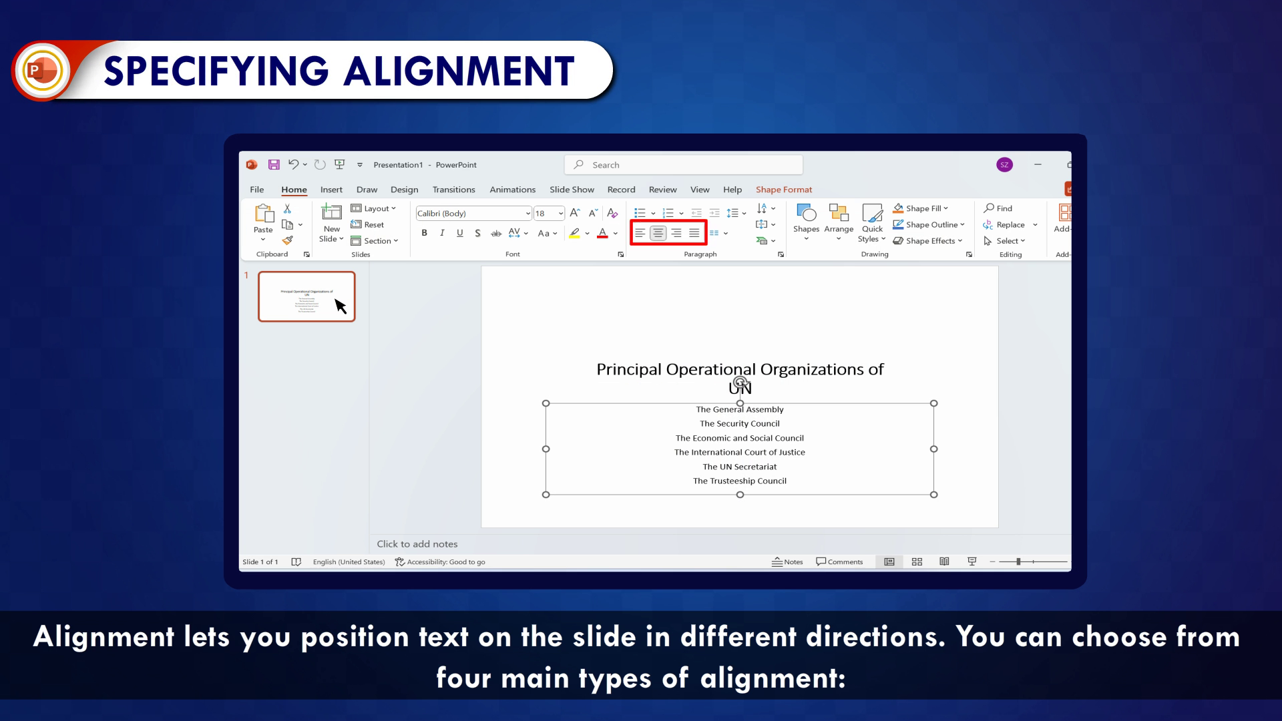Click the Save icon in title bar
Viewport: 1282px width, 721px height.
coord(274,164)
